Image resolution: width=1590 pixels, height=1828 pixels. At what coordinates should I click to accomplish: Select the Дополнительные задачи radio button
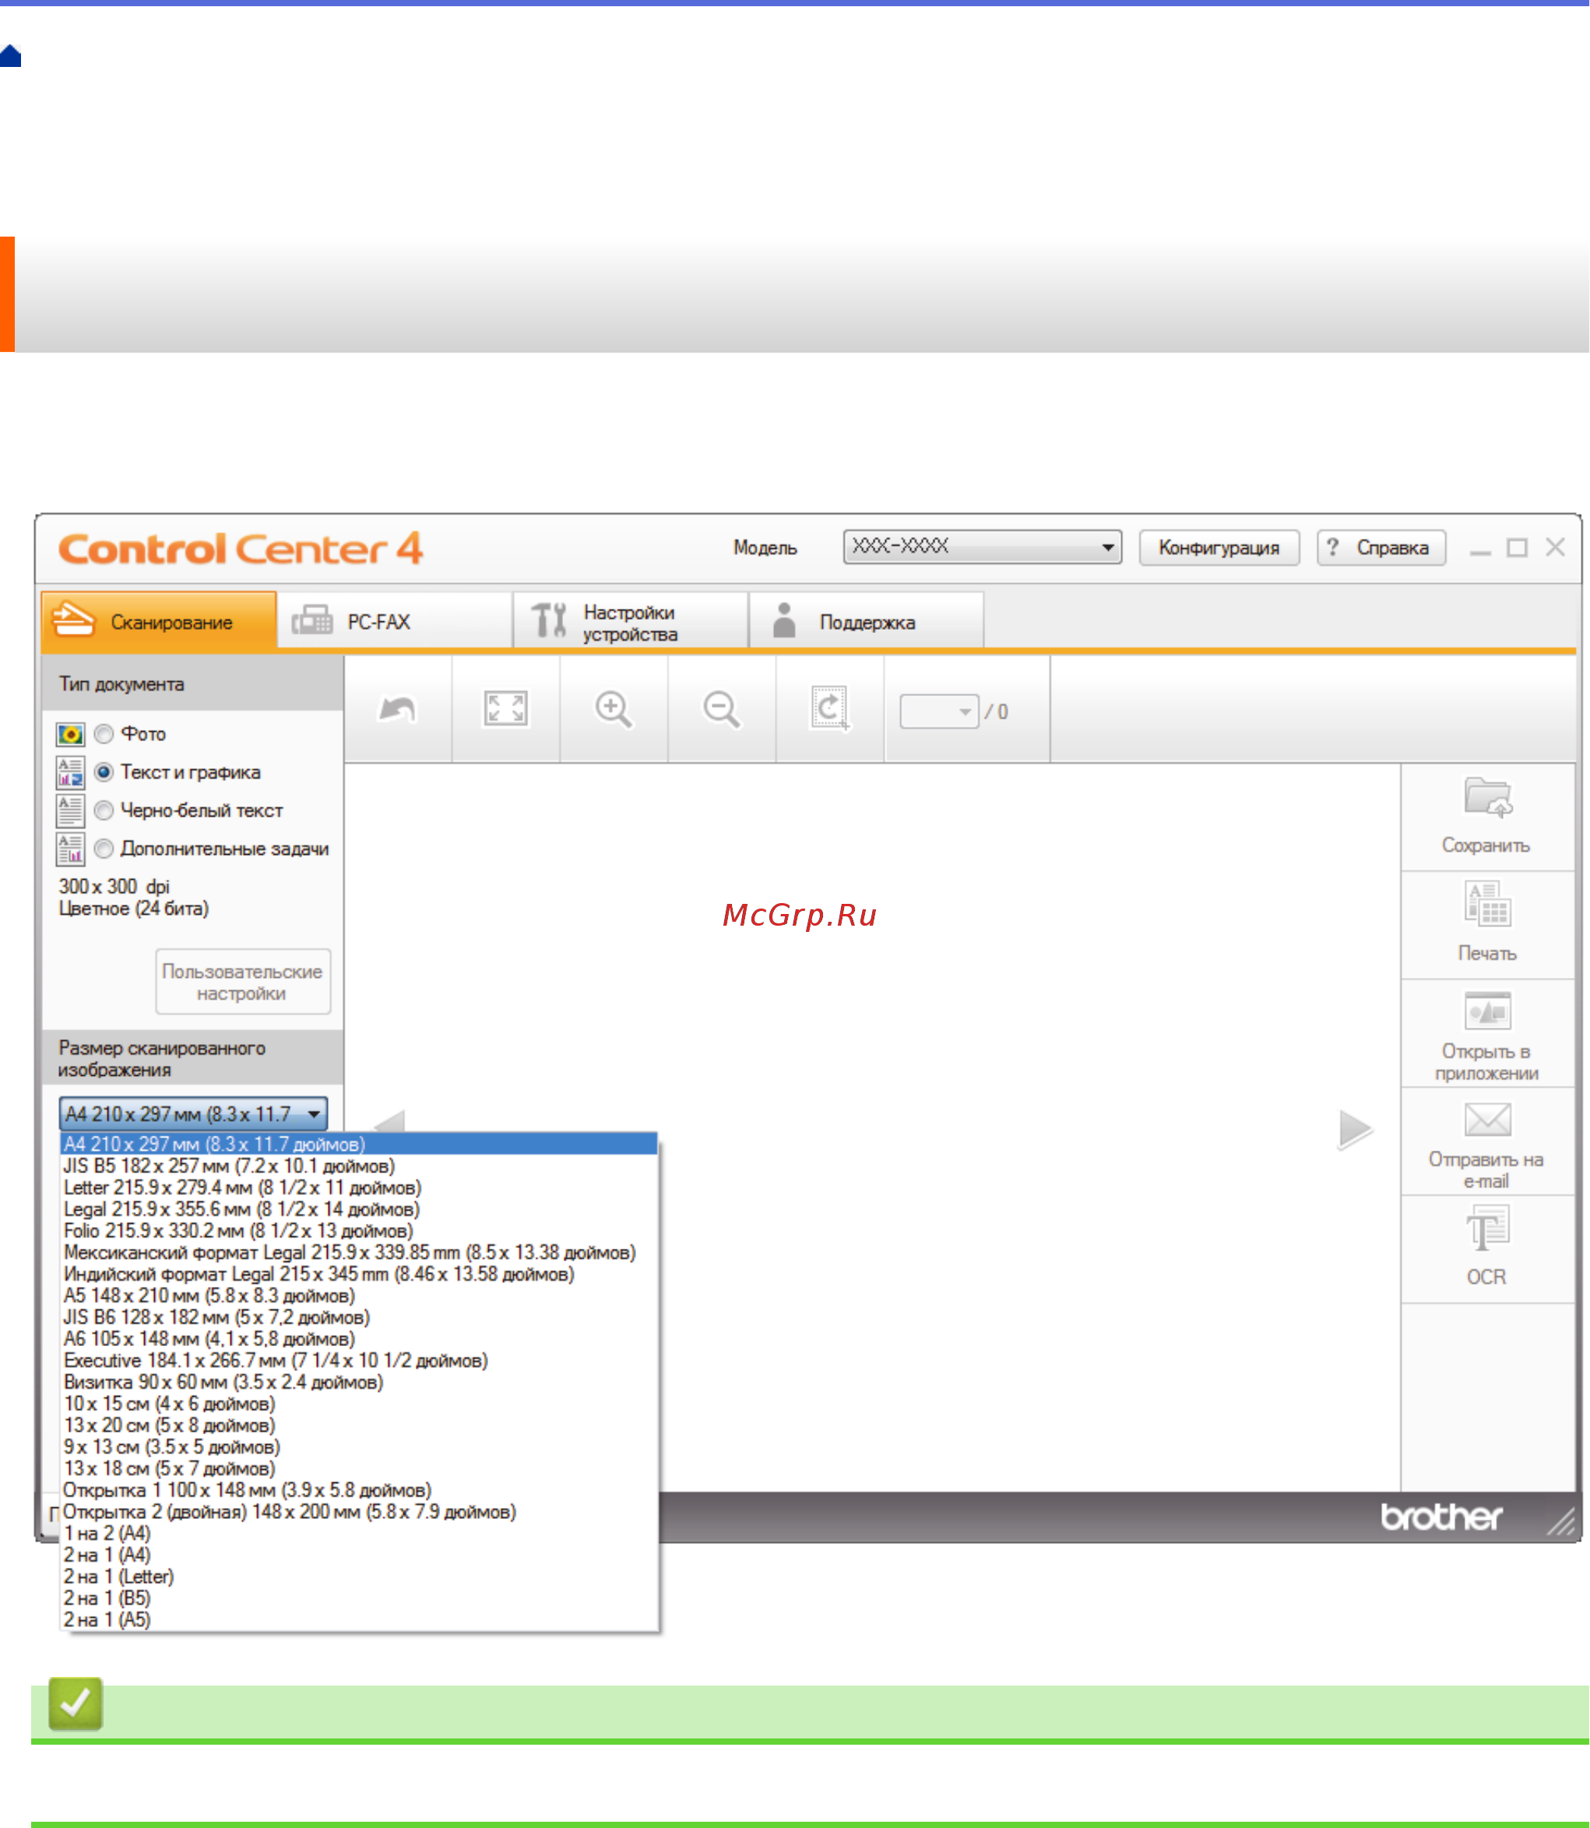coord(104,848)
